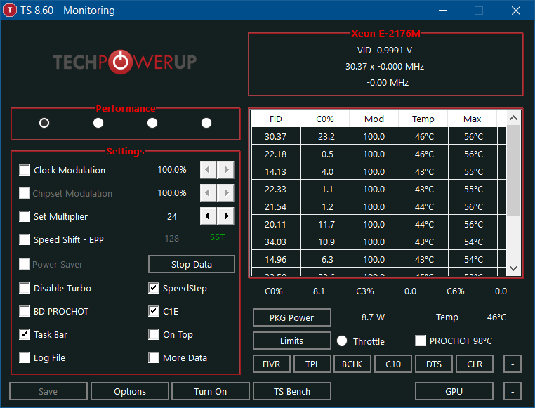Decrease Set Multiplier value with left arrow
535x408 pixels.
[x=208, y=216]
